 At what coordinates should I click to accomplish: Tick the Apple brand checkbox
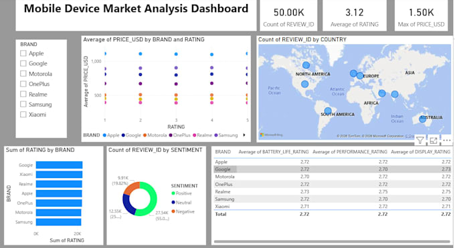23,53
